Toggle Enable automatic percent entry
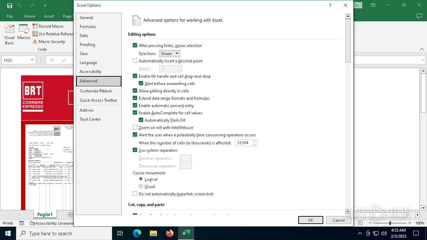Viewport: 427px width, 240px height. coord(135,105)
